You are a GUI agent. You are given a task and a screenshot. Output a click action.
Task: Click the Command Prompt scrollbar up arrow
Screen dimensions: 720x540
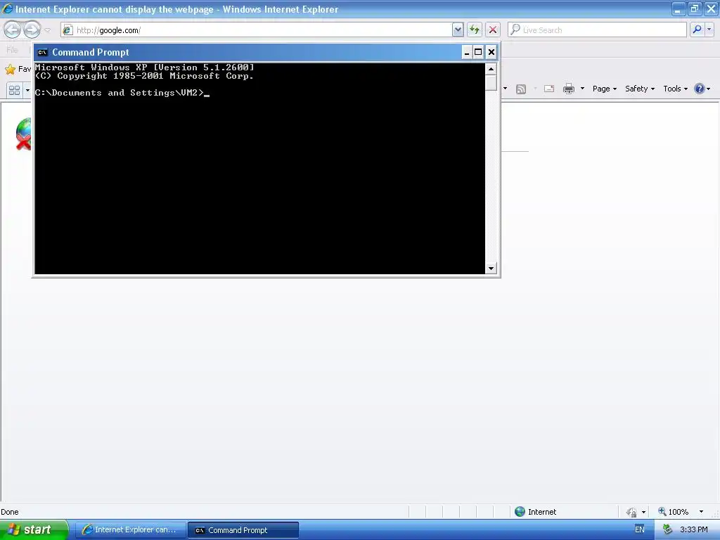click(x=491, y=69)
